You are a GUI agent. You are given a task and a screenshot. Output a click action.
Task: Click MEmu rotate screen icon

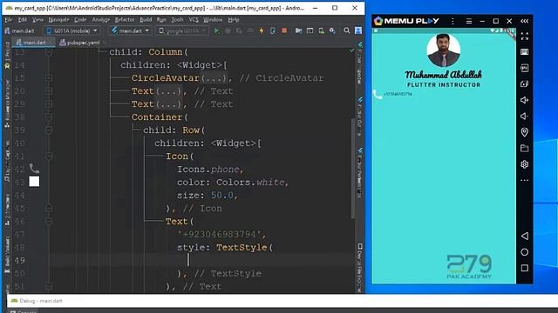[525, 84]
